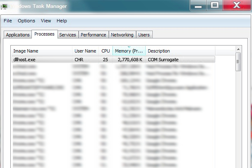Sort by Image Name column header
Image resolution: width=252 pixels, height=168 pixels.
pyautogui.click(x=42, y=51)
